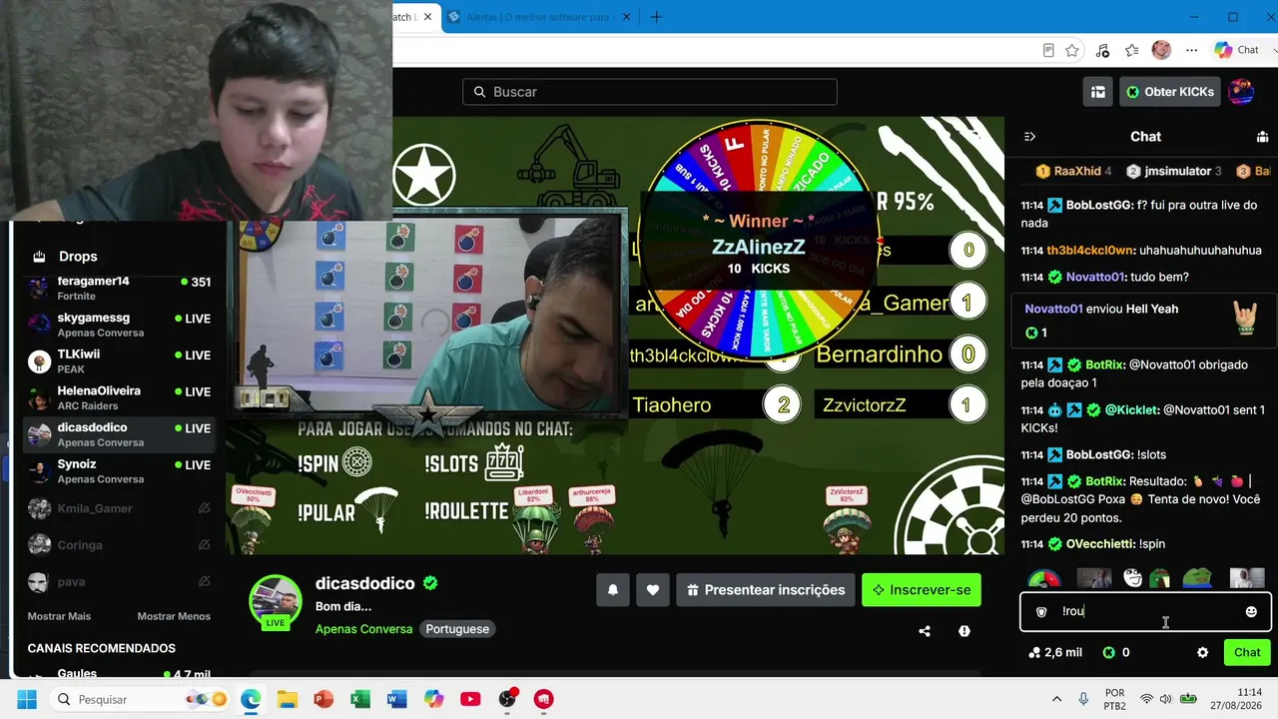This screenshot has height=719, width=1278.
Task: Open the chat users list icon
Action: [1262, 137]
